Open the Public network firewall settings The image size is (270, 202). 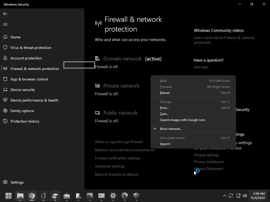[x=120, y=113]
